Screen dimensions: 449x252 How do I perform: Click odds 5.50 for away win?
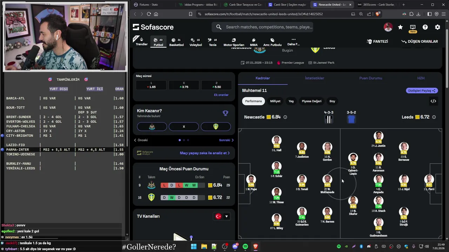coord(216,85)
